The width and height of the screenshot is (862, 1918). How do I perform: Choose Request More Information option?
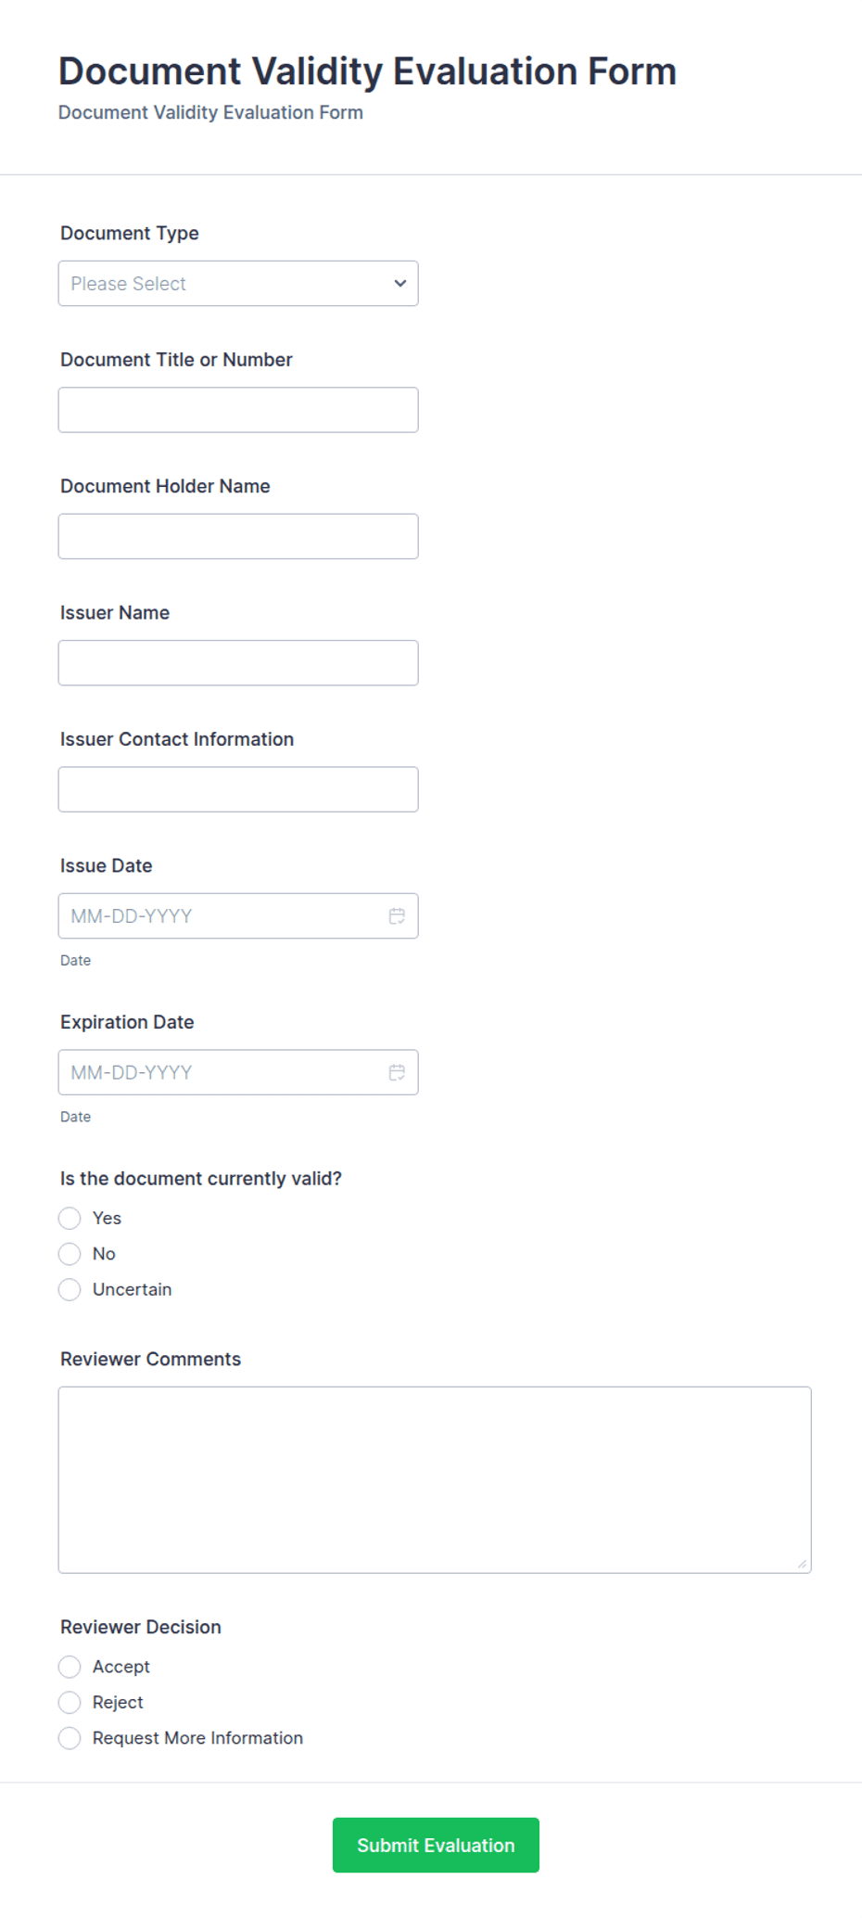coord(70,1738)
